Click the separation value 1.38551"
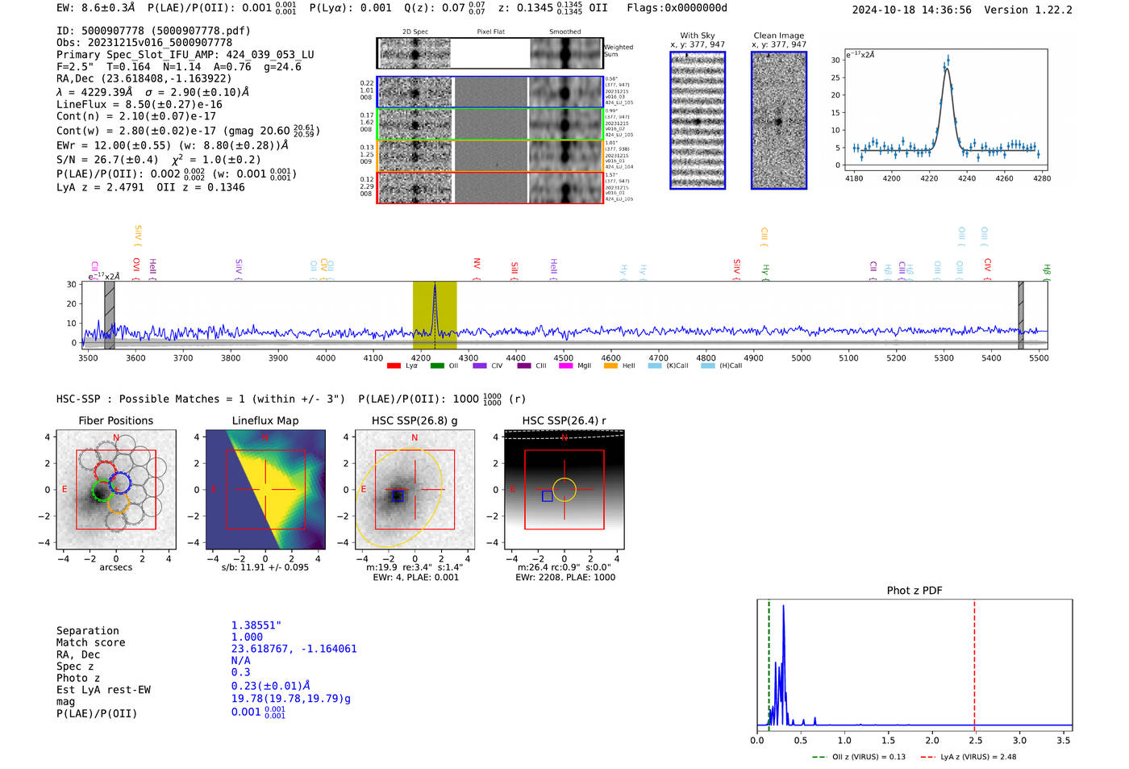 click(256, 625)
